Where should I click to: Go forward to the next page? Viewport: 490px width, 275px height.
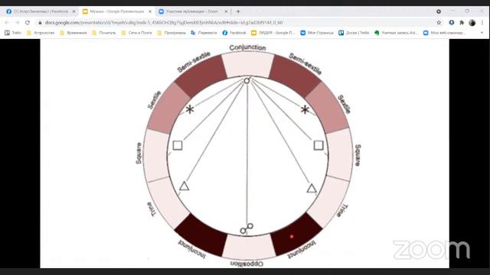tap(17, 23)
